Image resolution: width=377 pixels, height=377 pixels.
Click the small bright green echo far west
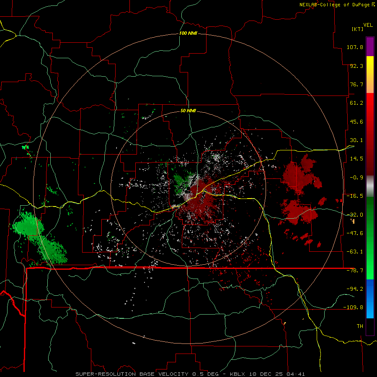click(x=25, y=147)
